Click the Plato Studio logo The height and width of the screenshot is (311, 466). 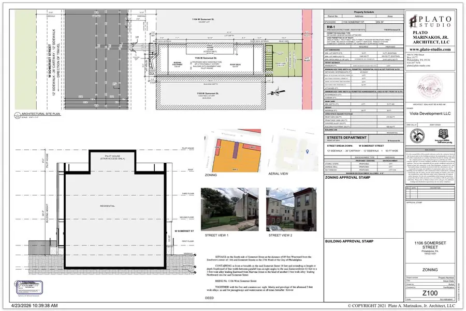[430, 21]
